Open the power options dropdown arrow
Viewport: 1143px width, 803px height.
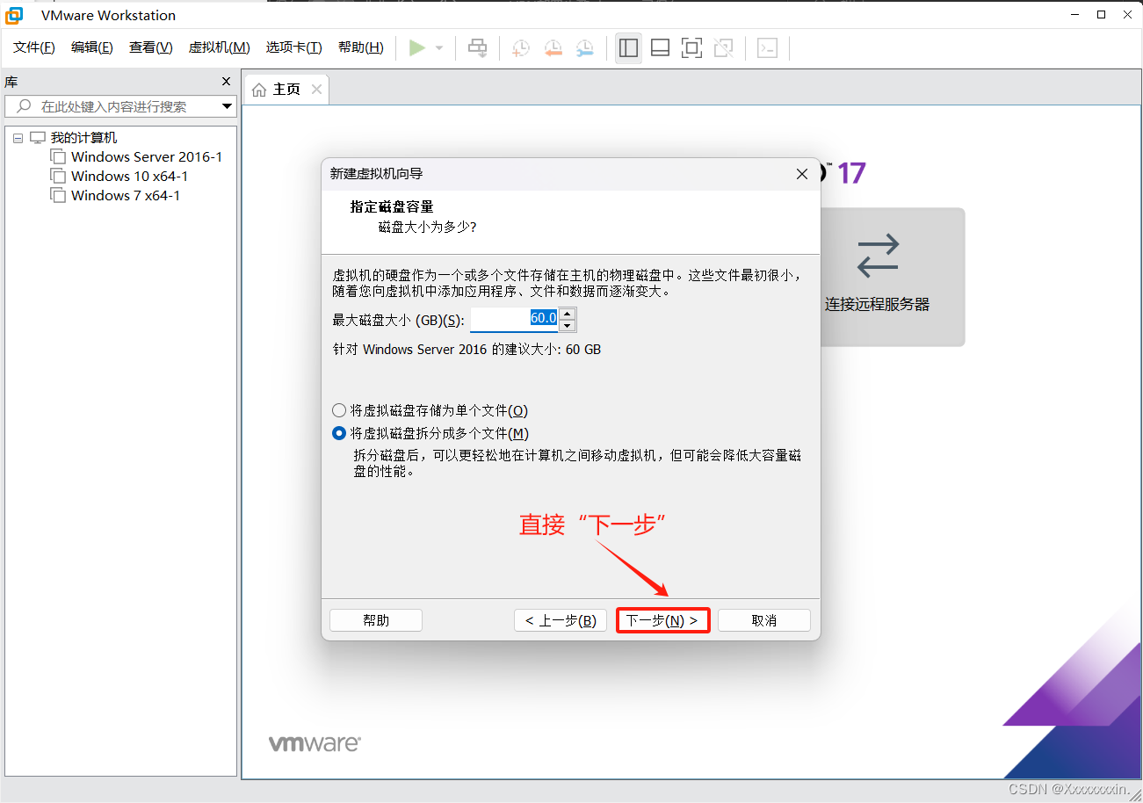coord(439,48)
